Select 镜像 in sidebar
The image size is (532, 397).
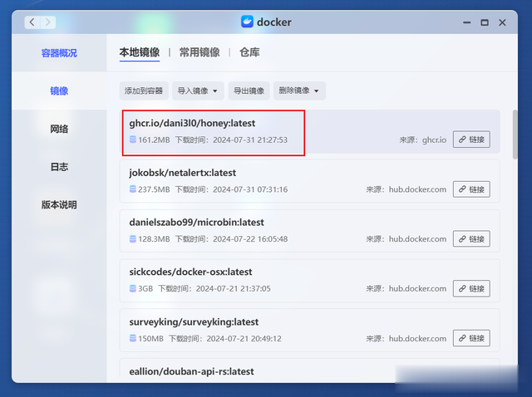tap(59, 91)
